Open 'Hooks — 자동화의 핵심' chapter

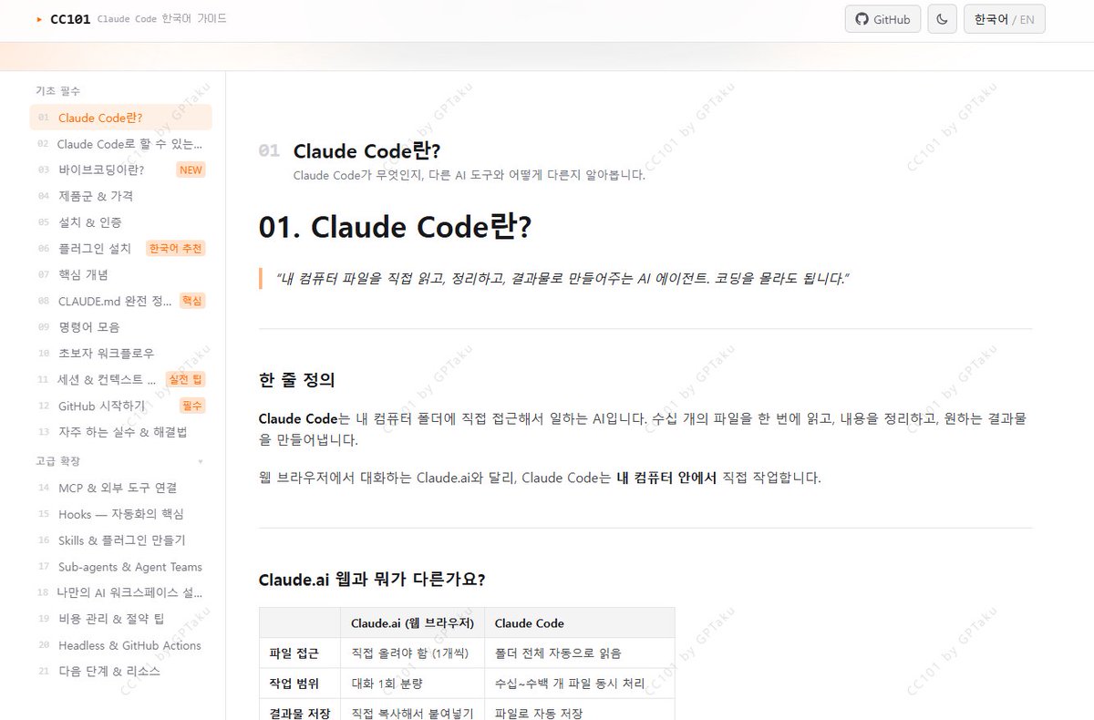[x=120, y=514]
